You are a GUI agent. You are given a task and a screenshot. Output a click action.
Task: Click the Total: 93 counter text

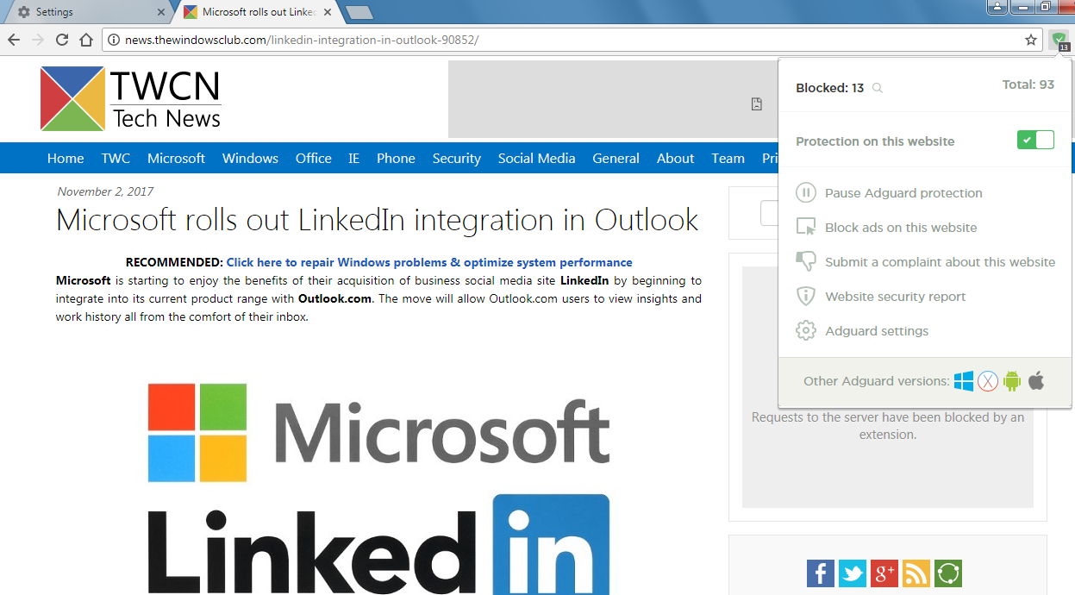[1028, 85]
